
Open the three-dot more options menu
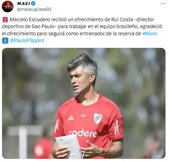point(163,4)
